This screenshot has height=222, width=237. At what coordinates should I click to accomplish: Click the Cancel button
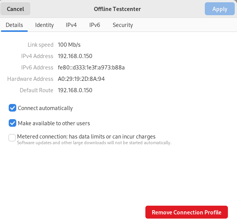pyautogui.click(x=15, y=9)
